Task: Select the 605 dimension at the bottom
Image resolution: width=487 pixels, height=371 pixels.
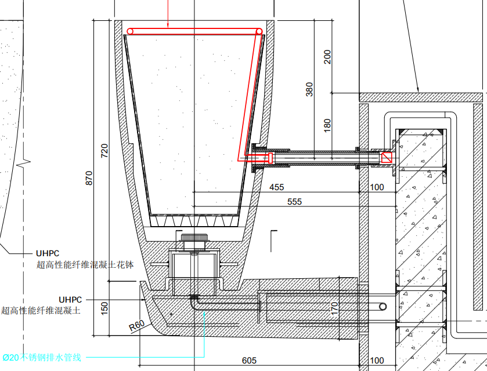Action: click(x=248, y=361)
